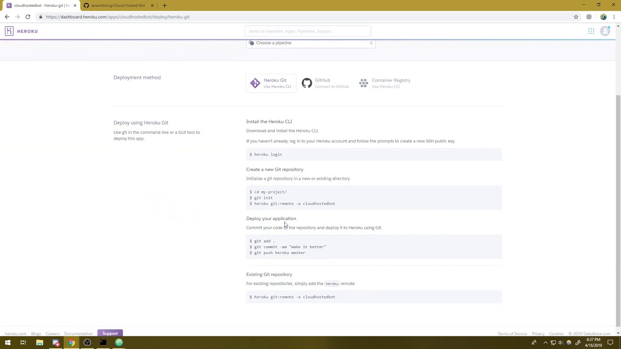621x349 pixels.
Task: Expand the Choose a pipeline dropdown
Action: pos(310,43)
